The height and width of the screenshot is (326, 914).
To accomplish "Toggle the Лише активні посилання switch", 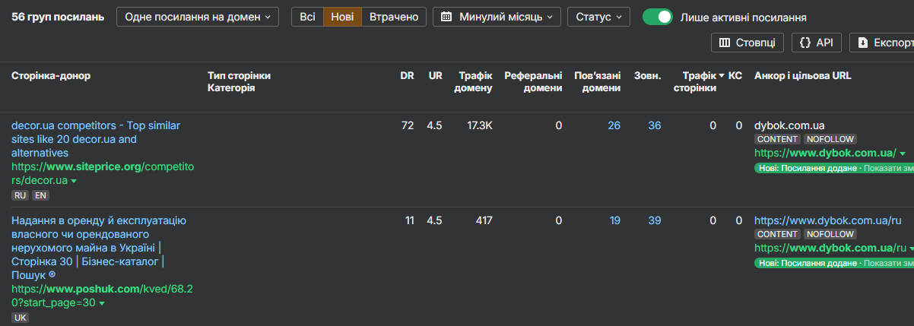I will [657, 17].
